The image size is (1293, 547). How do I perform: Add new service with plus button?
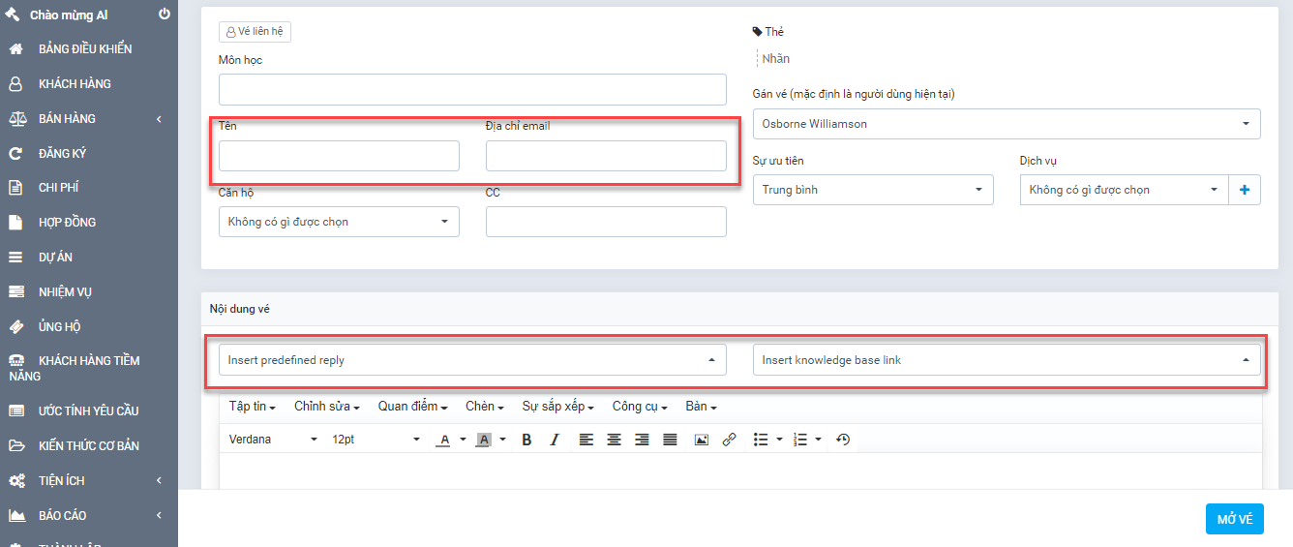pos(1245,190)
